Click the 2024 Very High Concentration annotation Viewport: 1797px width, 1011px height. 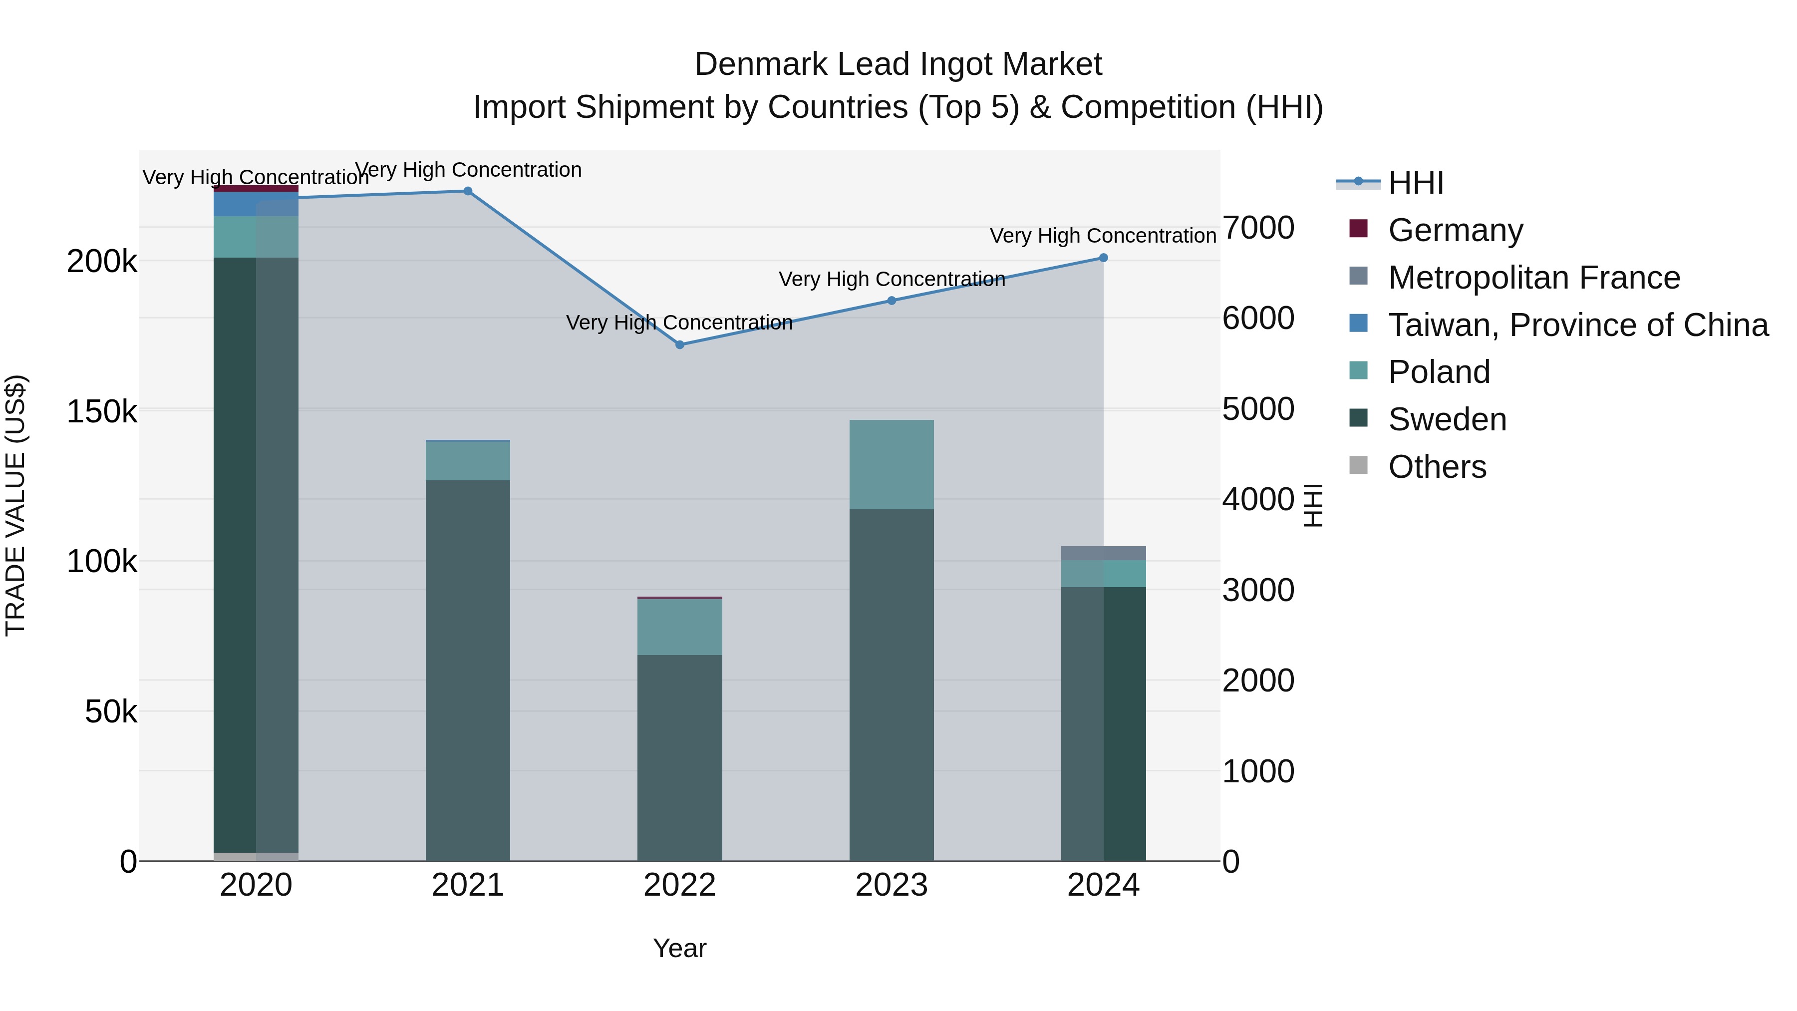pyautogui.click(x=1104, y=236)
